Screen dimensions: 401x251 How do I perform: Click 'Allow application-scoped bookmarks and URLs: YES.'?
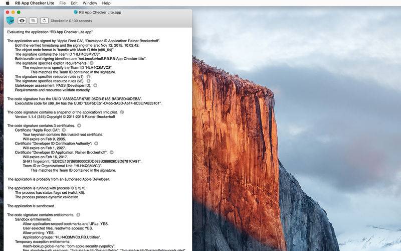pyautogui.click(x=66, y=223)
